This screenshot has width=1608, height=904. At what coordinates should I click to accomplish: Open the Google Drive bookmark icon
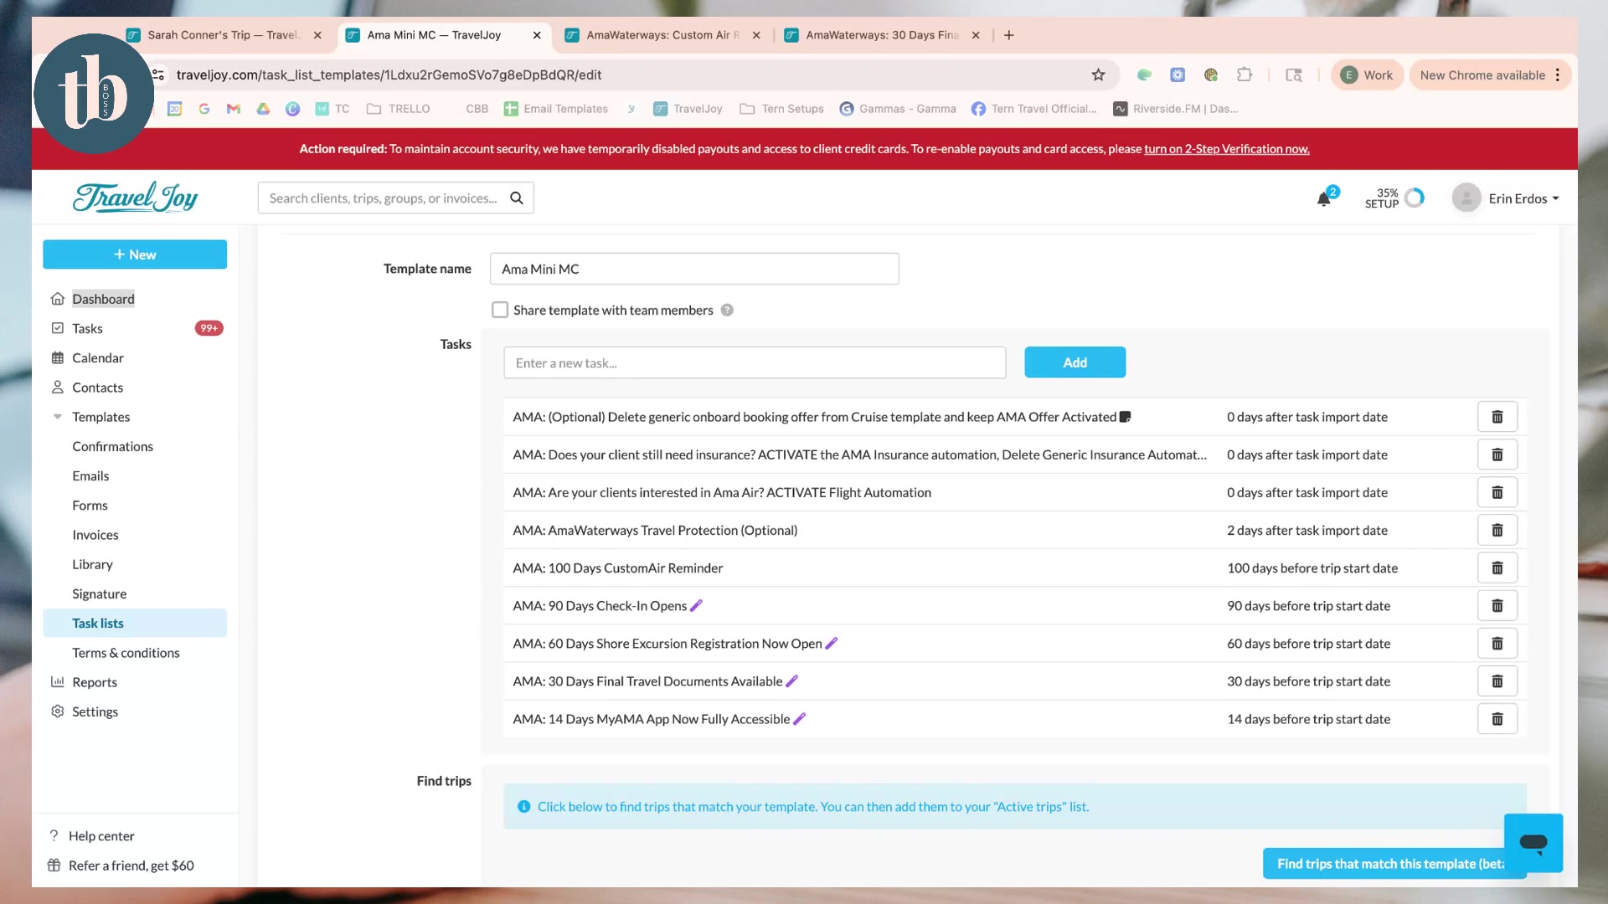pos(263,109)
